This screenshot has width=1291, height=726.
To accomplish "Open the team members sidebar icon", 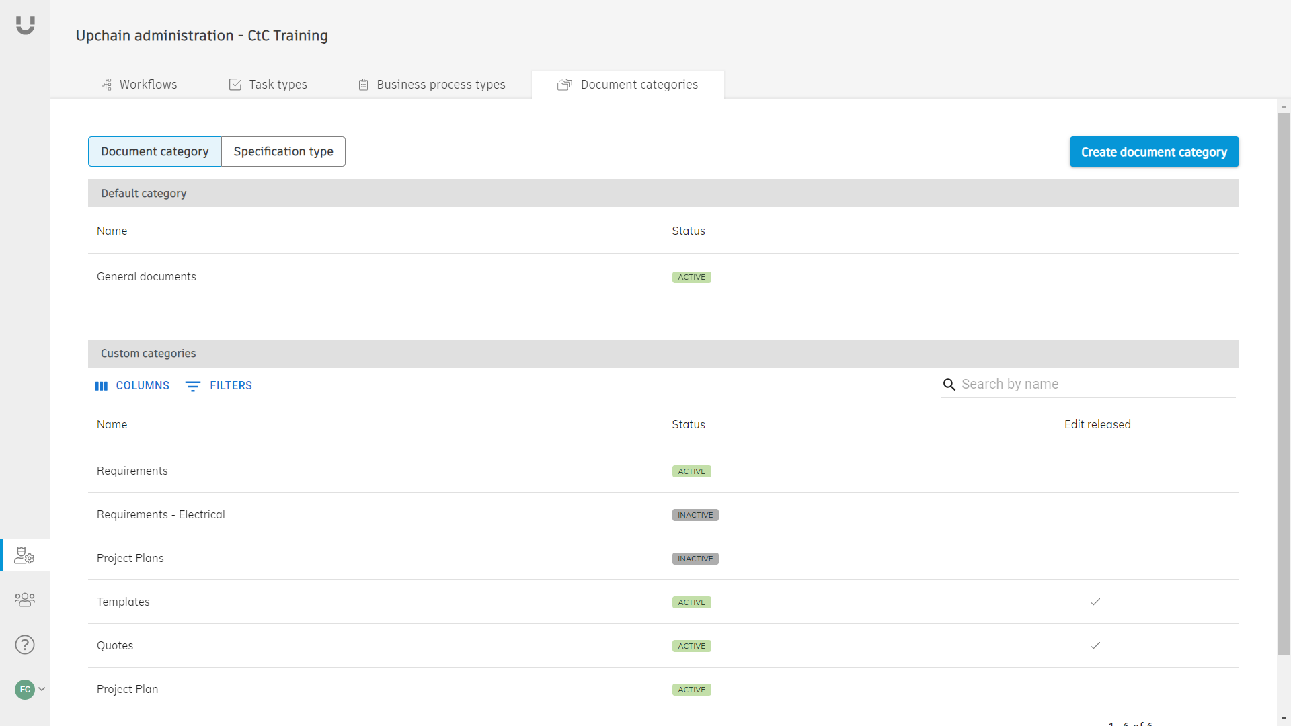I will (x=25, y=600).
